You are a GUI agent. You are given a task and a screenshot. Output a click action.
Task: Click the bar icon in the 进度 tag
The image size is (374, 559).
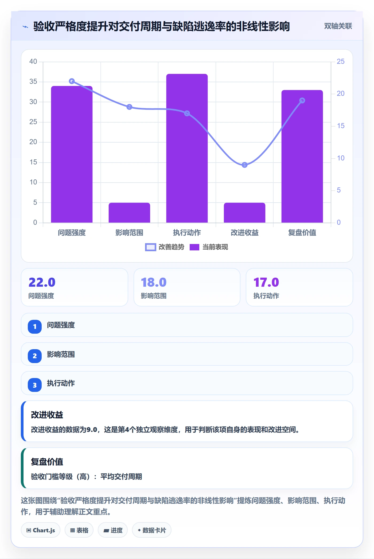106,531
